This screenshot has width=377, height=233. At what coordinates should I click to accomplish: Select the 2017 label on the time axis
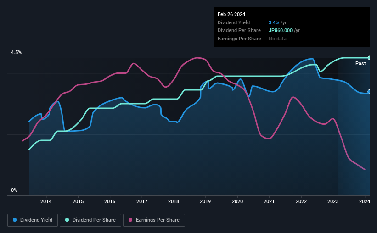pyautogui.click(x=142, y=201)
